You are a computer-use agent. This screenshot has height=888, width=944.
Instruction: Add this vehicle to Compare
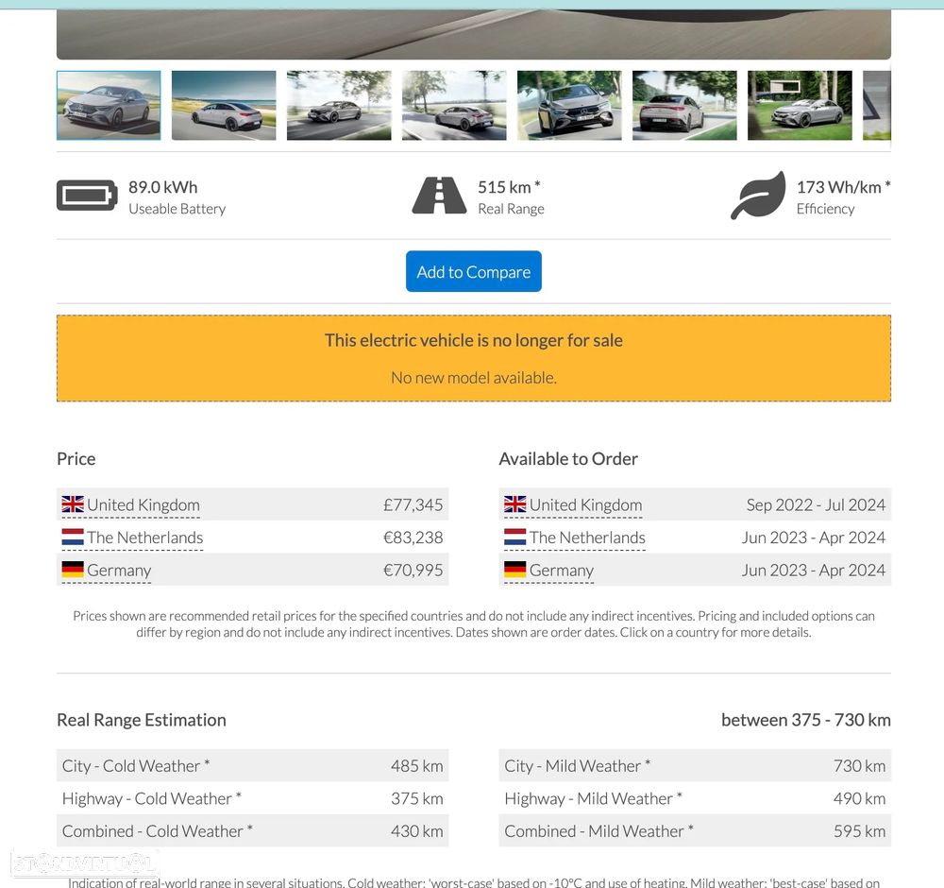(x=474, y=272)
